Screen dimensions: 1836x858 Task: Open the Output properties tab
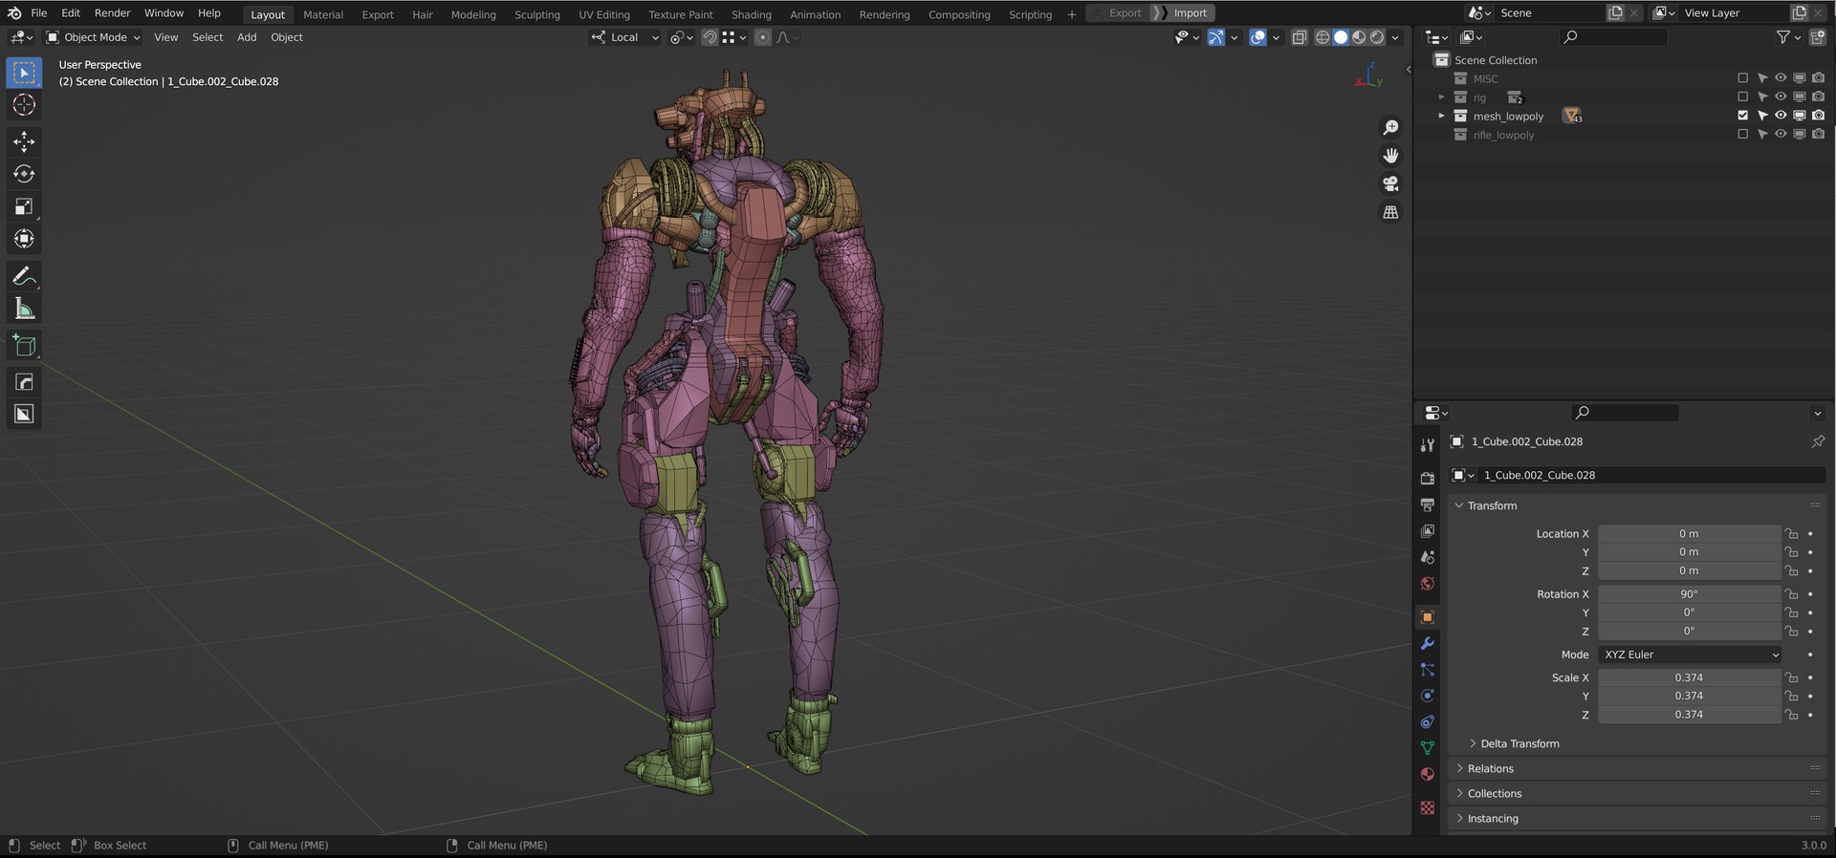click(1428, 504)
